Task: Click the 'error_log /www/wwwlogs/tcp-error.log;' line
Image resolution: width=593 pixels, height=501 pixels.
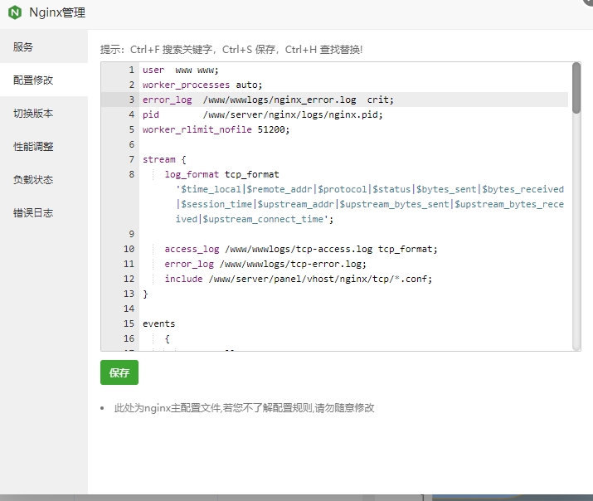Action: coord(265,264)
